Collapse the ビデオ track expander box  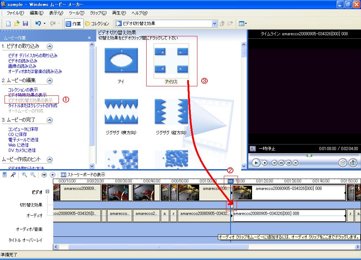click(48, 191)
